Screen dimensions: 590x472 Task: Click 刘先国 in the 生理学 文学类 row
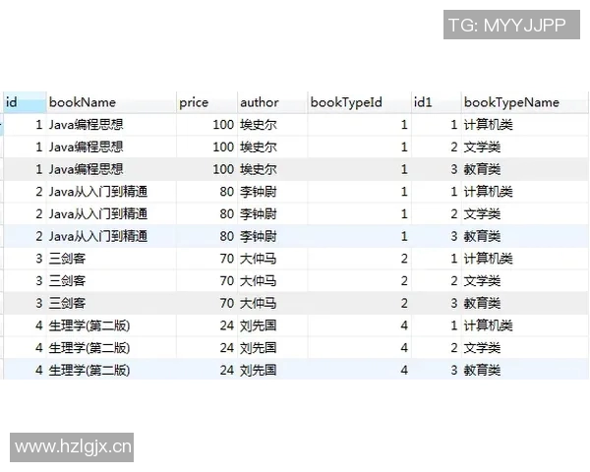(x=259, y=348)
